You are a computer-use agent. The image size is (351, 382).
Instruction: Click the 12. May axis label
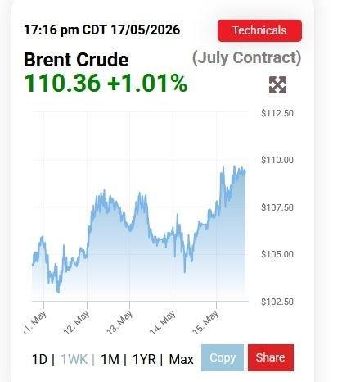(x=77, y=322)
